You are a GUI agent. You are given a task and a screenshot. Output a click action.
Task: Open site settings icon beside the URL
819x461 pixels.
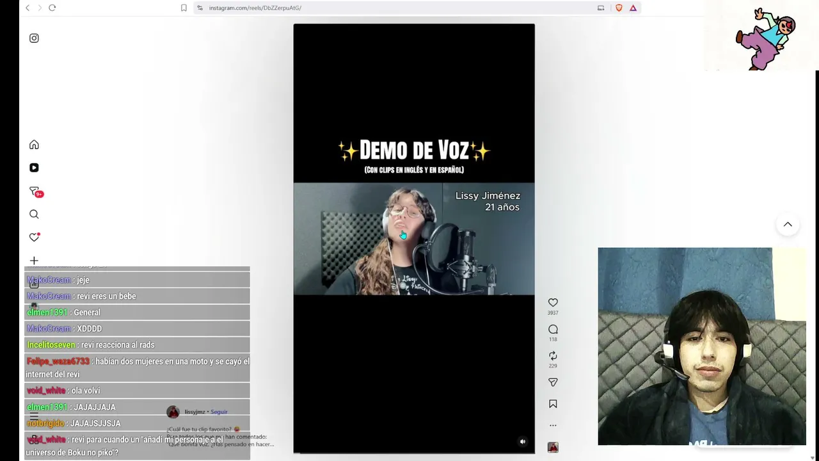(x=200, y=8)
